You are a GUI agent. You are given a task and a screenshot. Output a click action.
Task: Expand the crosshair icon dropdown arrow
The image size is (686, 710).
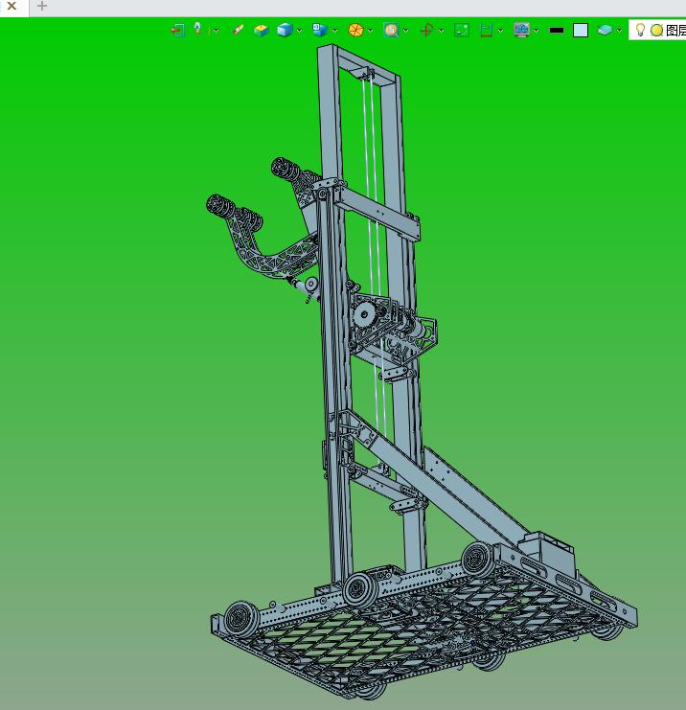(441, 31)
